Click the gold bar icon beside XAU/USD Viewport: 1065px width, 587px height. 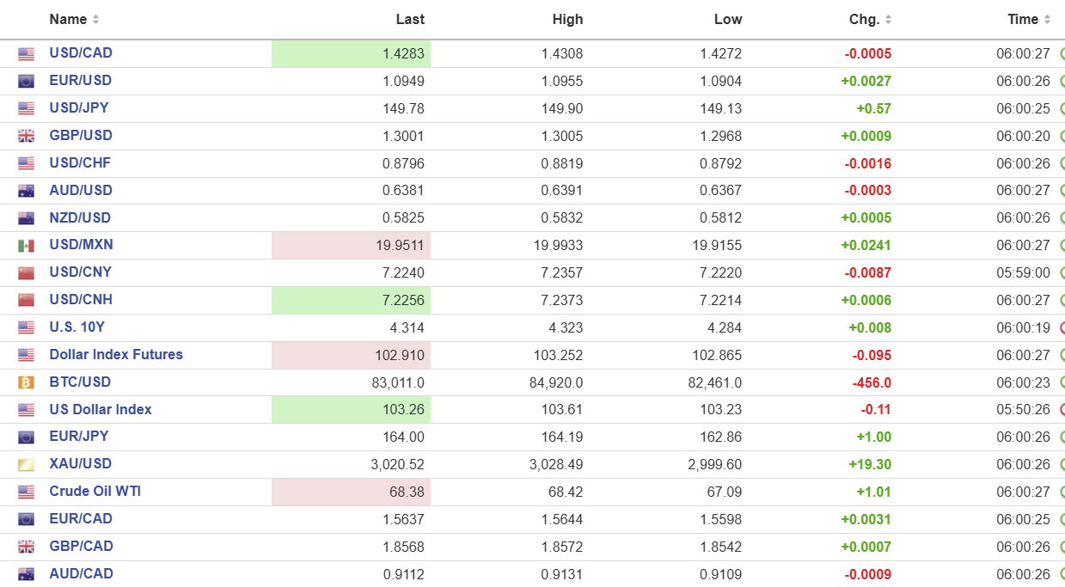26,465
